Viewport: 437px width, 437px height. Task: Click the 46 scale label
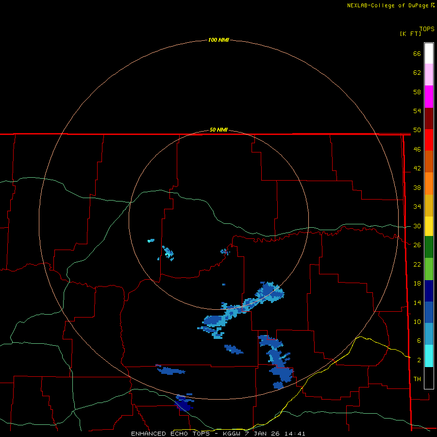tap(417, 150)
